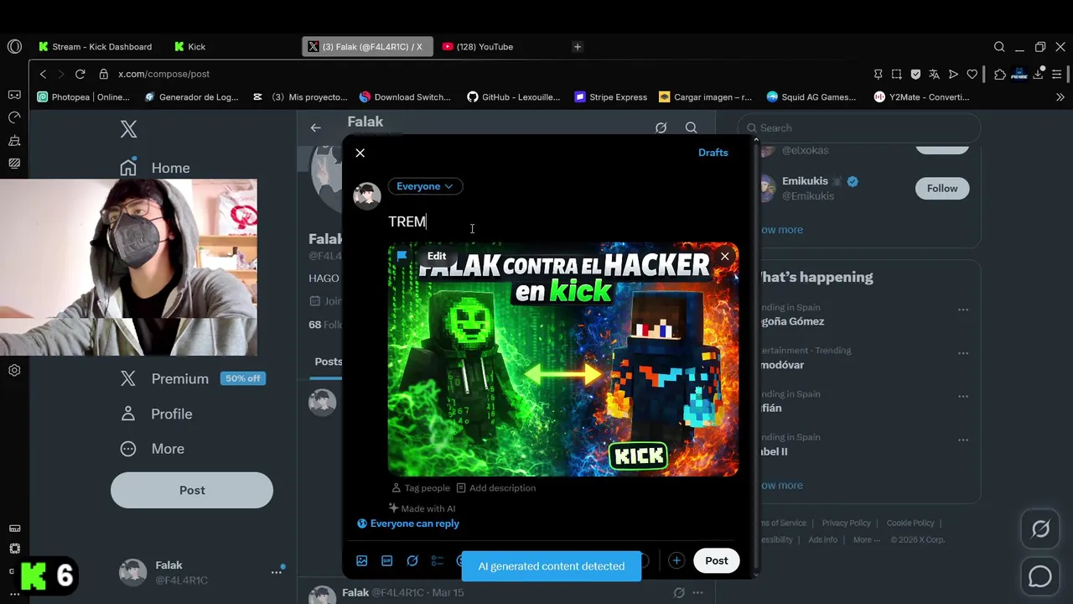The width and height of the screenshot is (1073, 604).
Task: Add description to the image
Action: tap(495, 488)
